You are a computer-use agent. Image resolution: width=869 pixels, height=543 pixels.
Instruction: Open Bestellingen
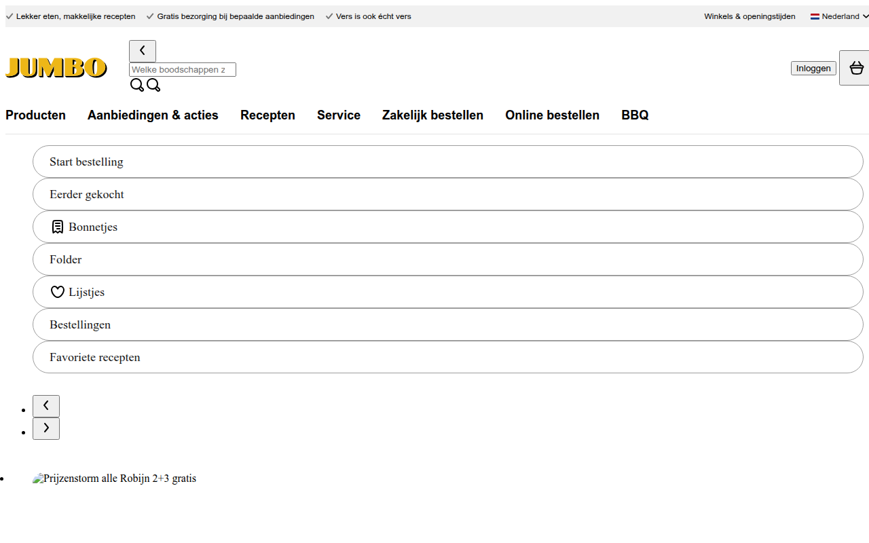[448, 324]
